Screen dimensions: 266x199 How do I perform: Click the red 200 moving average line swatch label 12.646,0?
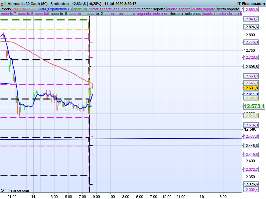pyautogui.click(x=251, y=83)
